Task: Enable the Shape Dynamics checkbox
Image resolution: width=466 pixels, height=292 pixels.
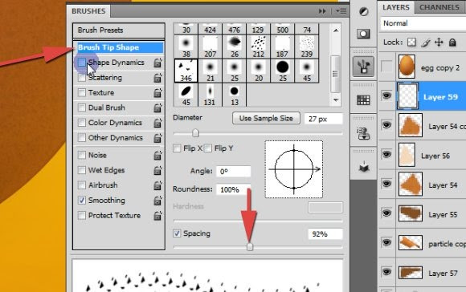Action: pyautogui.click(x=81, y=62)
